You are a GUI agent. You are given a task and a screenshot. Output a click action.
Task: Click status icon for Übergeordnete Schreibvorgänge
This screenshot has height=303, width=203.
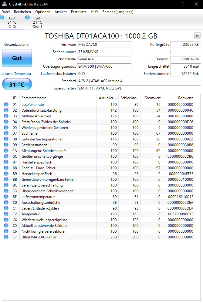(x=6, y=191)
